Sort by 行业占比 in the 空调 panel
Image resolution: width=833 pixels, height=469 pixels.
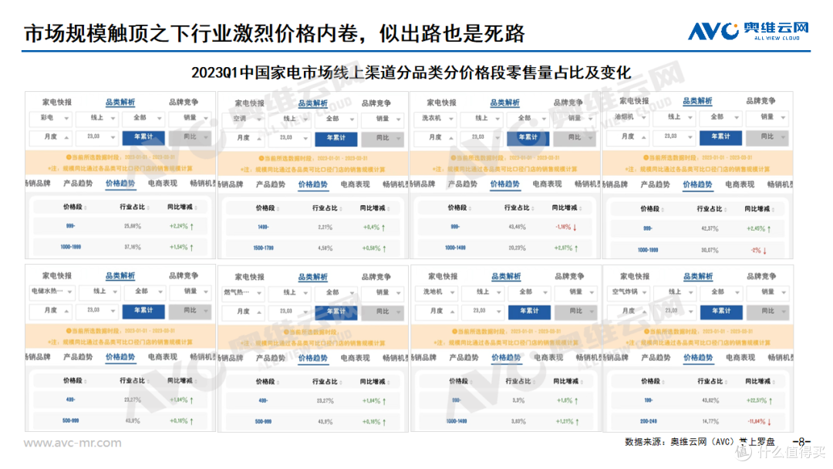click(327, 209)
